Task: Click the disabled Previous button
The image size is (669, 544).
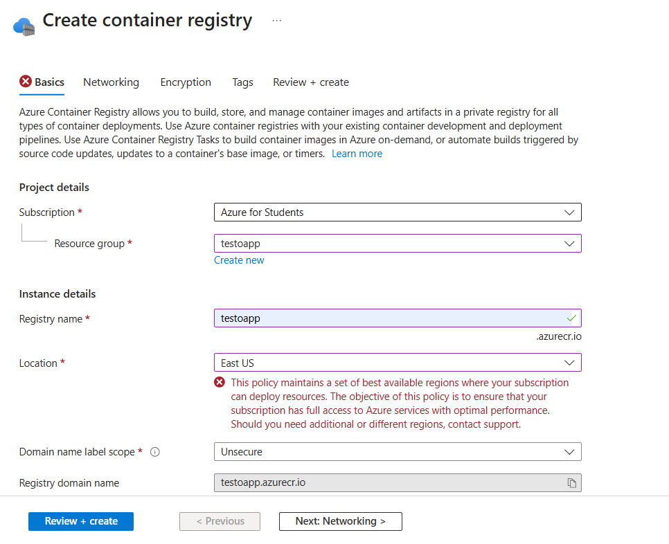Action: [220, 521]
